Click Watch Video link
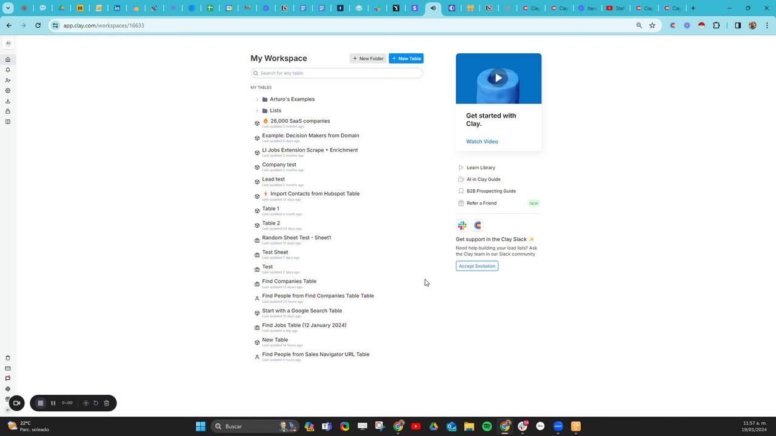This screenshot has width=776, height=436. point(482,142)
